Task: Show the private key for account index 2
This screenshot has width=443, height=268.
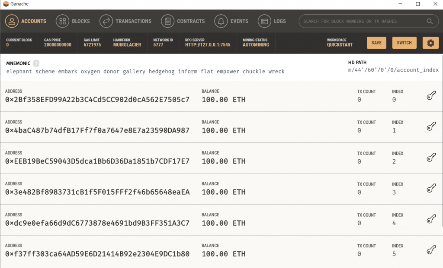Action: (x=431, y=157)
